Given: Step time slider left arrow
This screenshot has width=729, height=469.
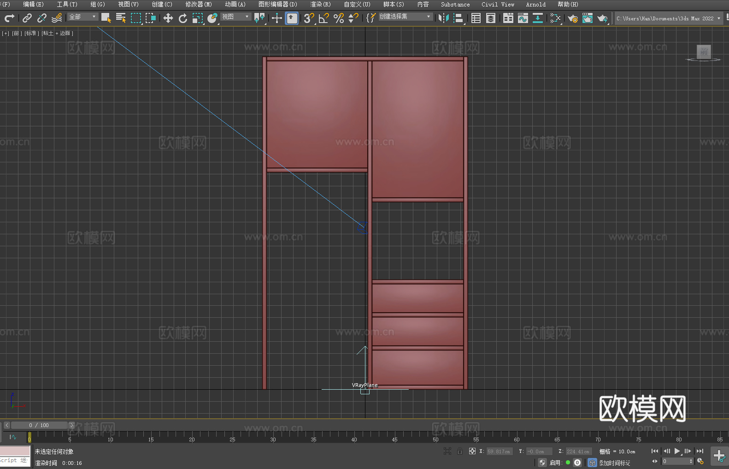Looking at the screenshot, I should (x=7, y=425).
